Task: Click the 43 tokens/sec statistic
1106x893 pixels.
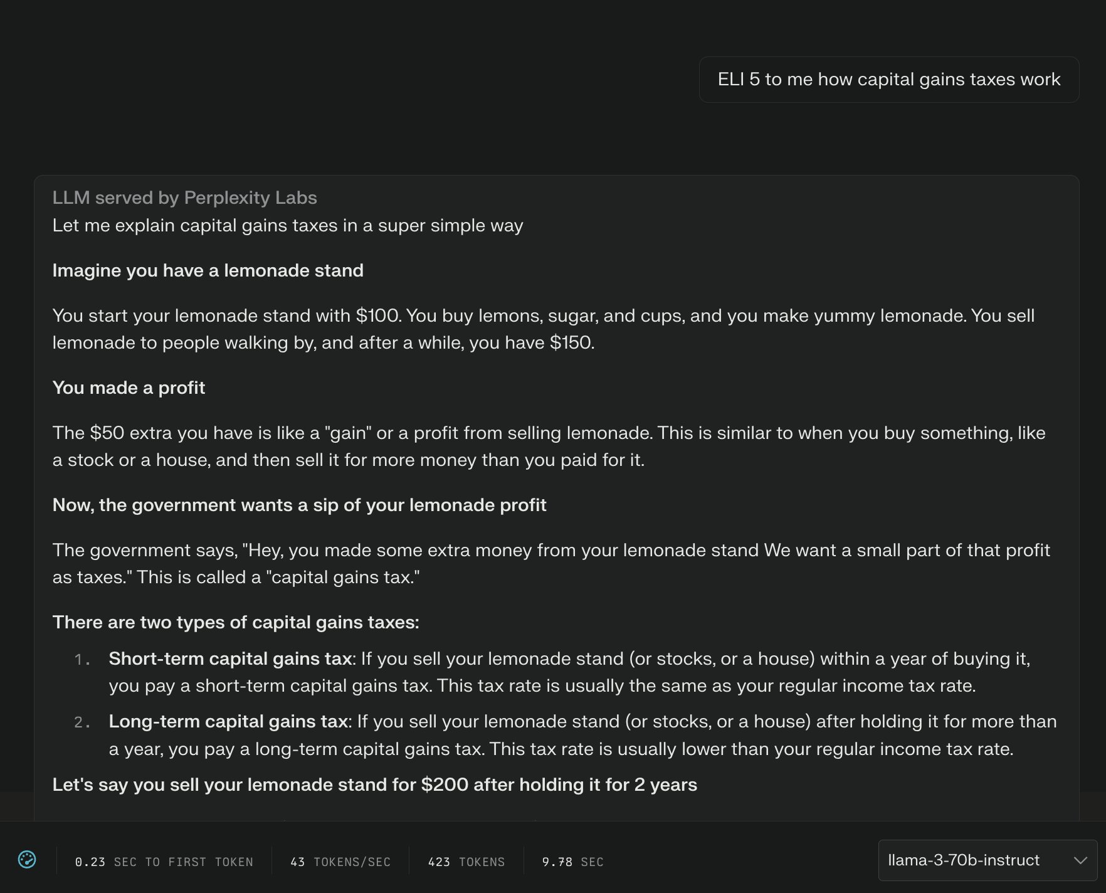Action: [x=340, y=862]
